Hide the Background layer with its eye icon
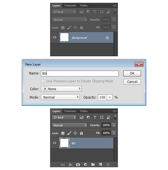 55,38
